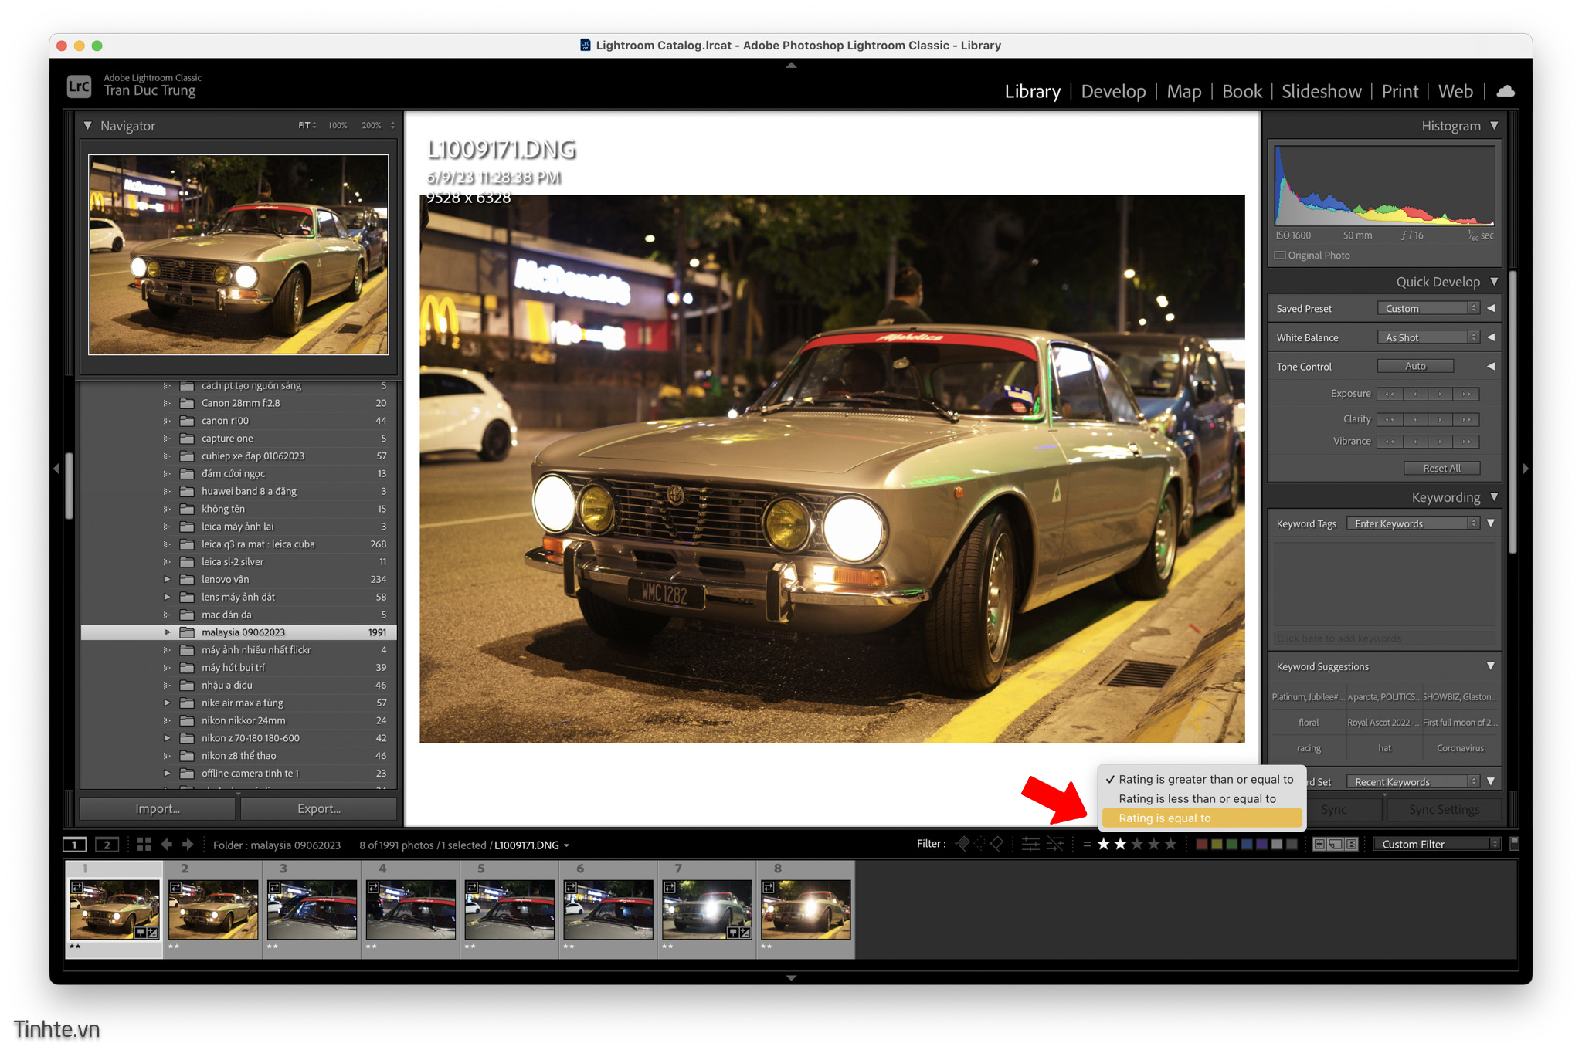The image size is (1582, 1050).
Task: Filter by third rating star
Action: point(1137,844)
